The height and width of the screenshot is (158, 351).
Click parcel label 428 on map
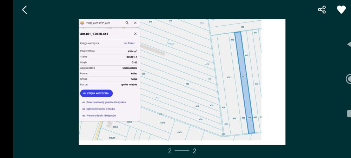pos(200,119)
